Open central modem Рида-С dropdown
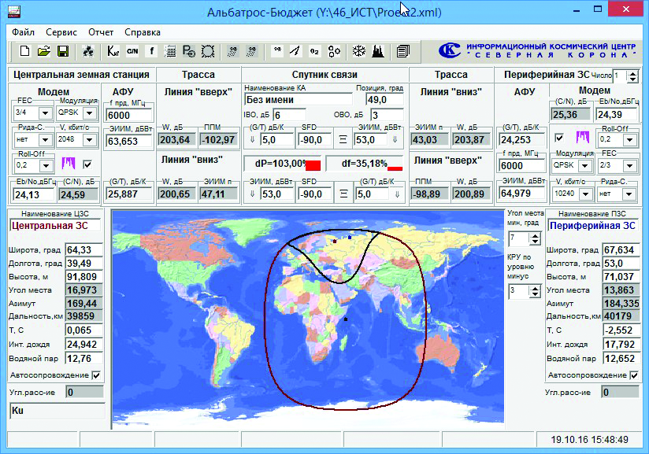Image resolution: width=649 pixels, height=454 pixels. coord(45,140)
